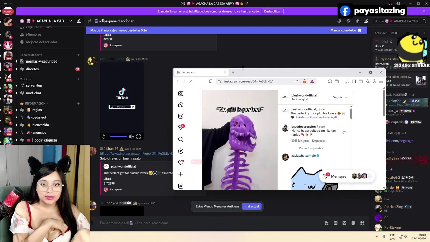Open browser extensions puzzle icon

coord(330,81)
